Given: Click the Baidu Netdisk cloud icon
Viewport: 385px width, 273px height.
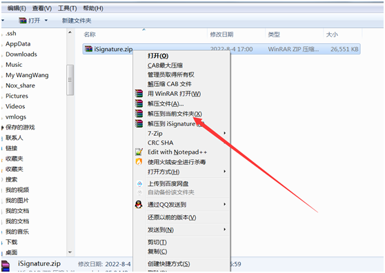Looking at the screenshot, I should pos(139,183).
